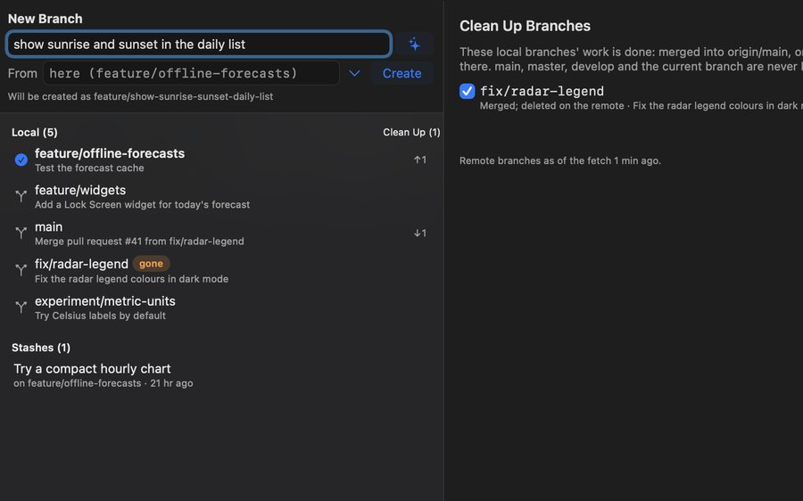Focus the new branch name field
Image resolution: width=803 pixels, height=501 pixels.
199,44
